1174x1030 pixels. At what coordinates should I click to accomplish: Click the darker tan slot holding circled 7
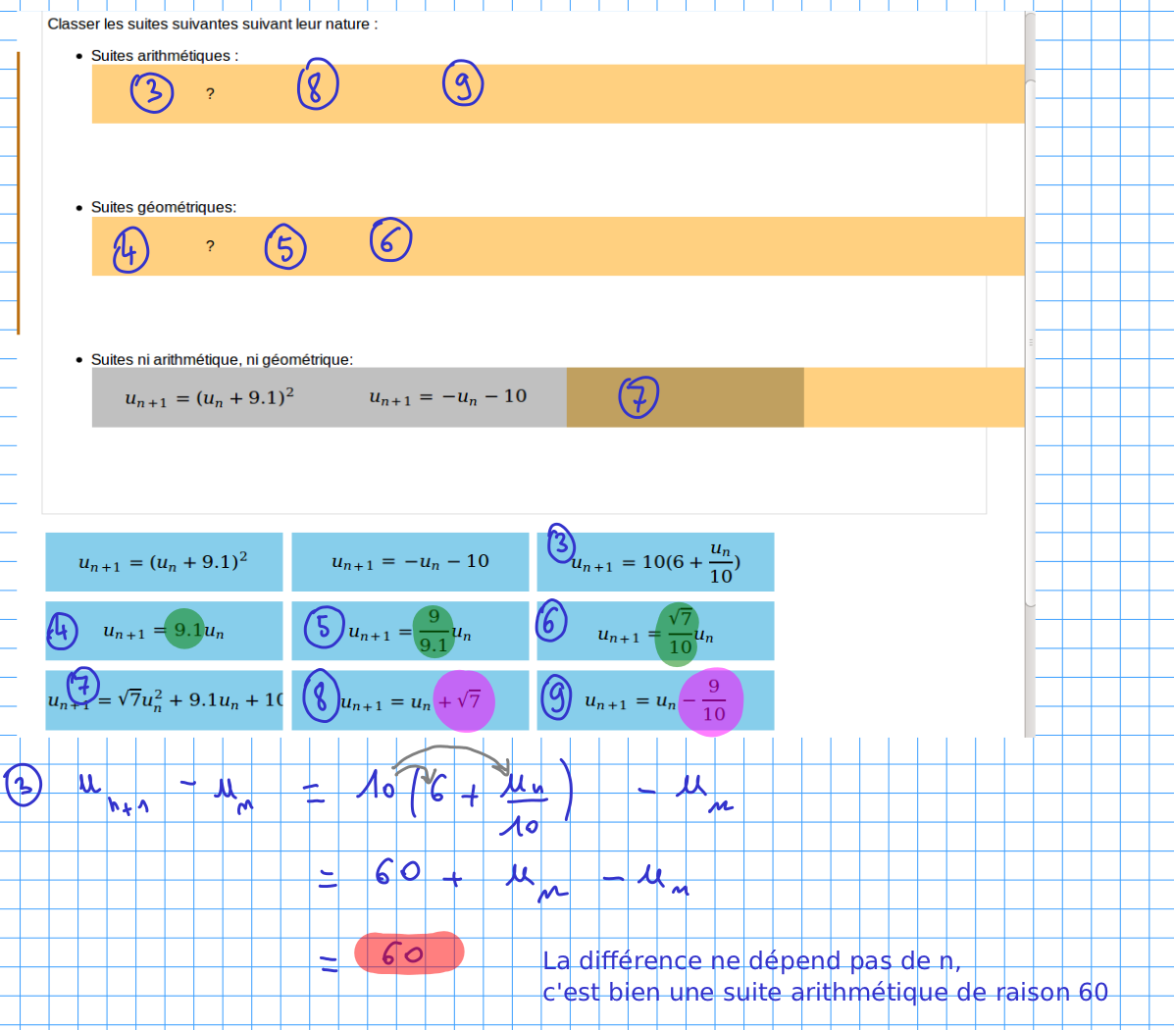point(685,397)
